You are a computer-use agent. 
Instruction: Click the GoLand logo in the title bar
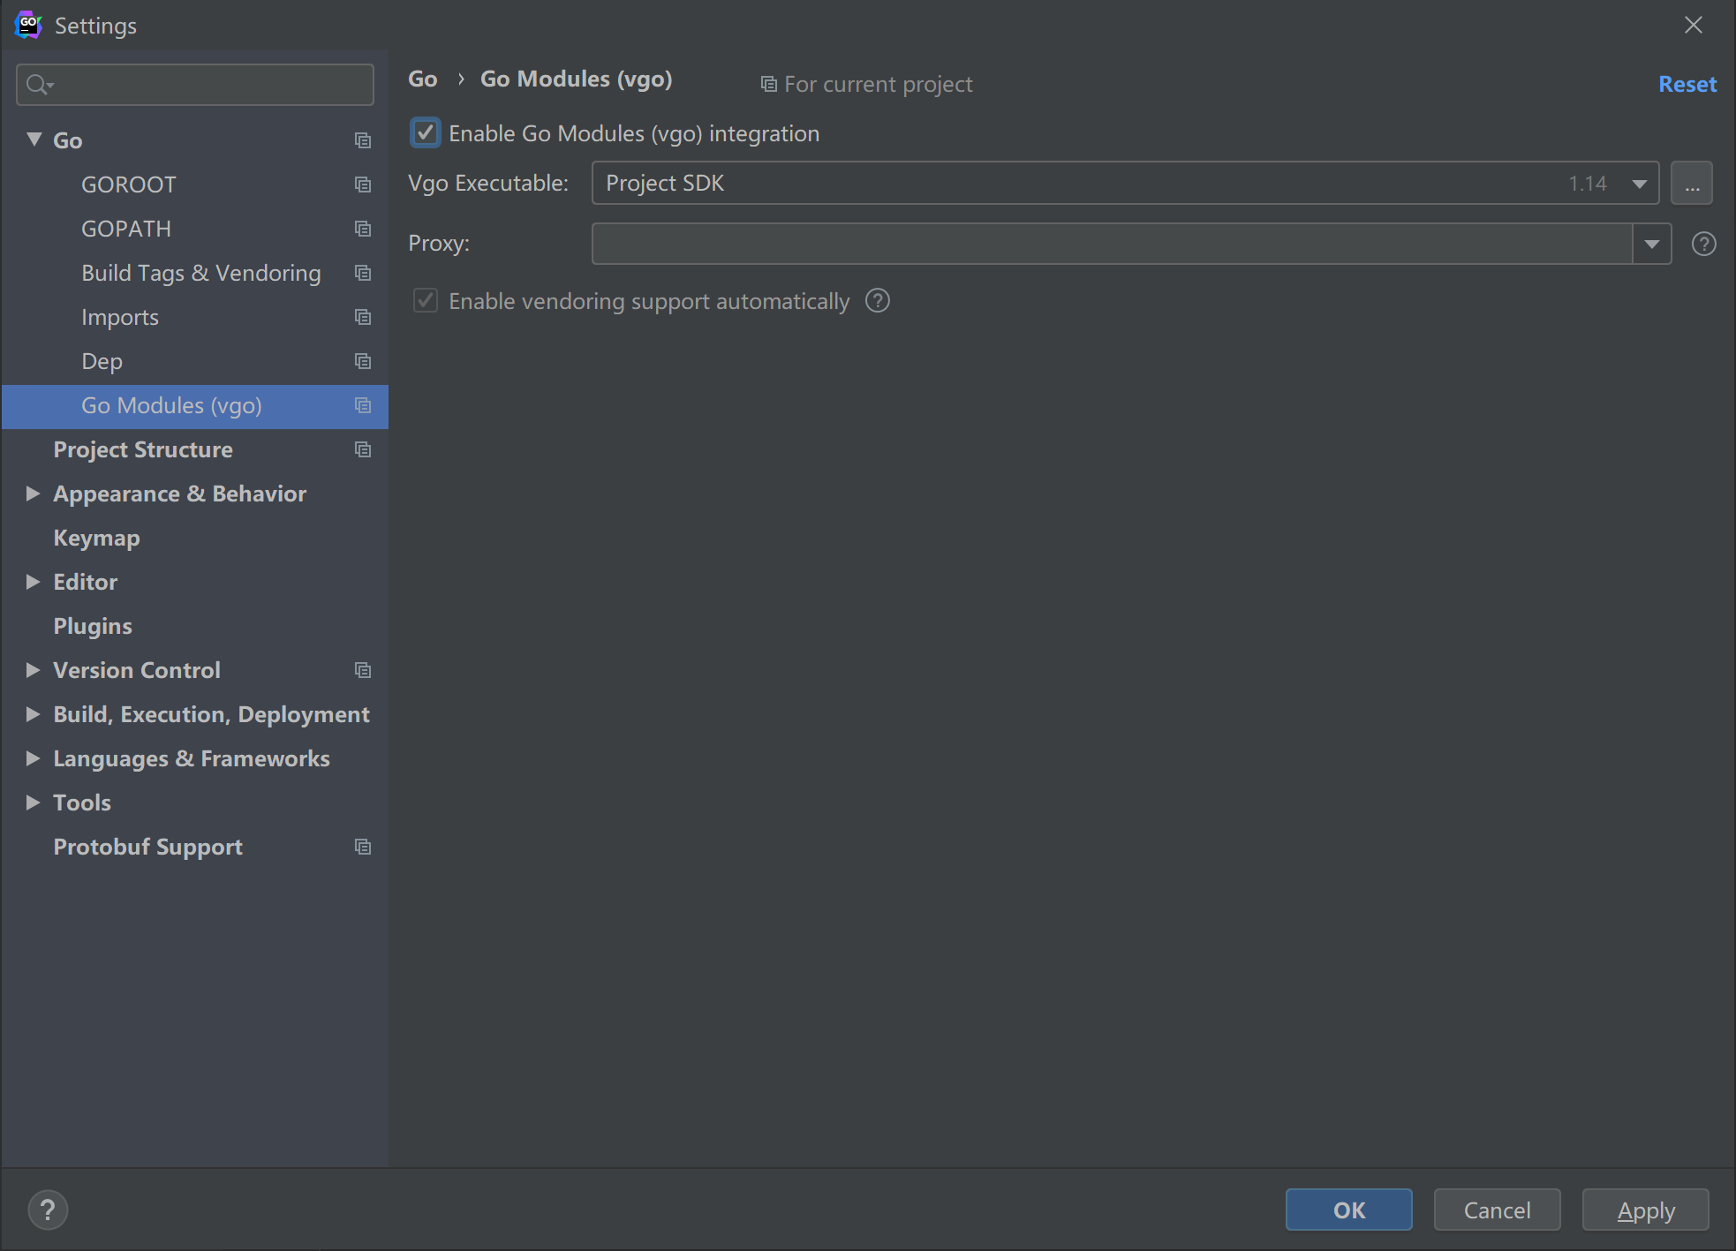coord(28,25)
